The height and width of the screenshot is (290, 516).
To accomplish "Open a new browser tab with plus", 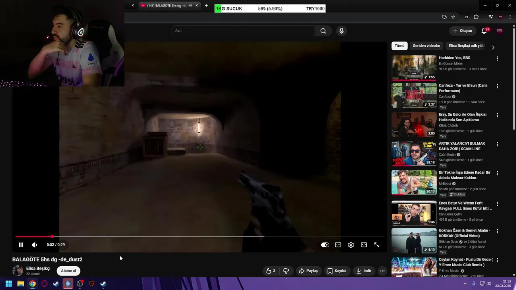I will click(x=206, y=6).
